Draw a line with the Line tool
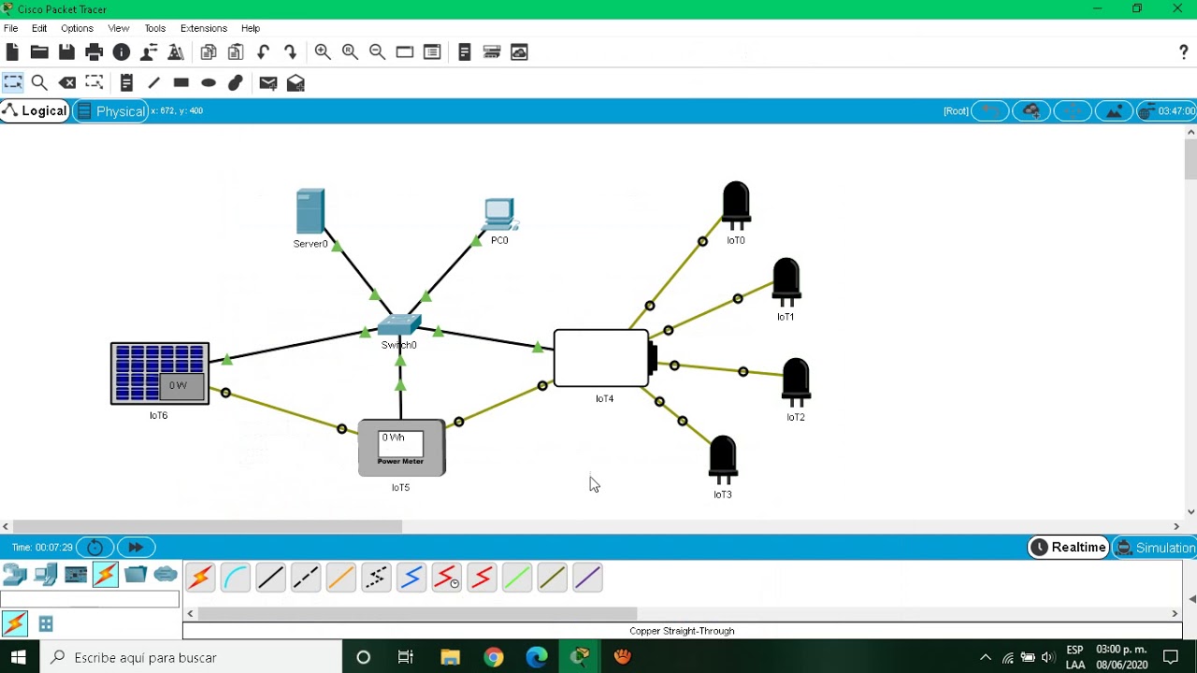Screen dimensions: 1197x673 point(154,83)
